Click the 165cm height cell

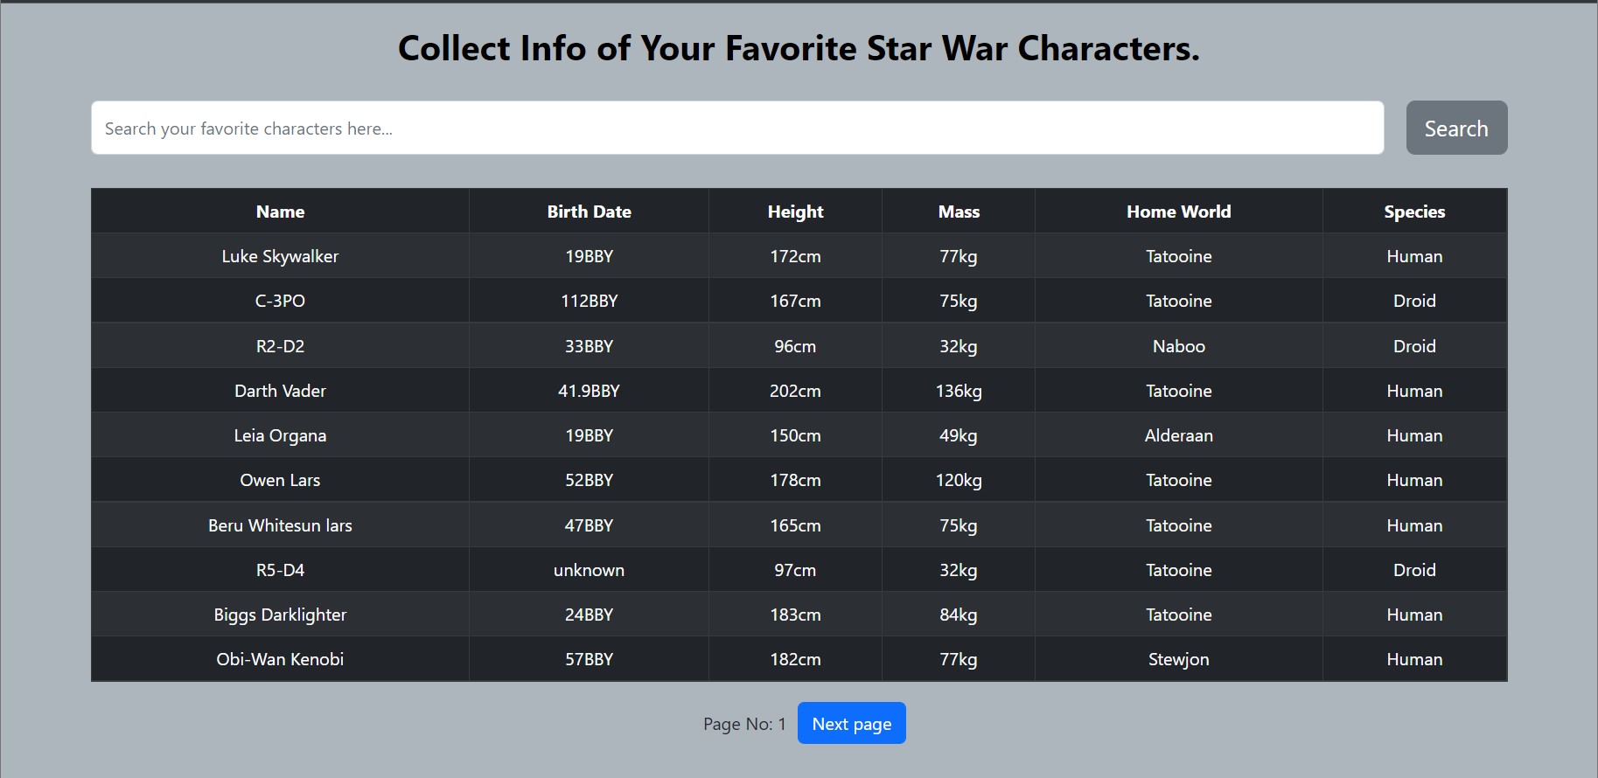(795, 525)
